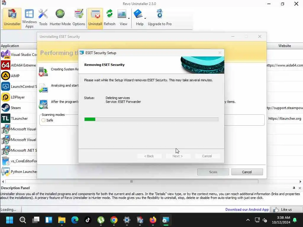Select the Steam application icon
This screenshot has height=227, width=303.
6,108
